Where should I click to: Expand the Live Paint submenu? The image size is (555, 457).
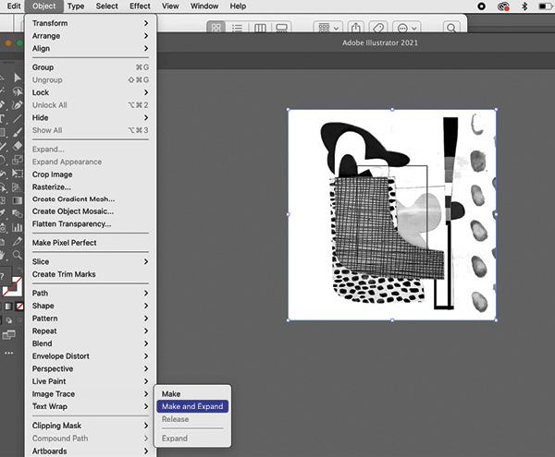point(91,381)
